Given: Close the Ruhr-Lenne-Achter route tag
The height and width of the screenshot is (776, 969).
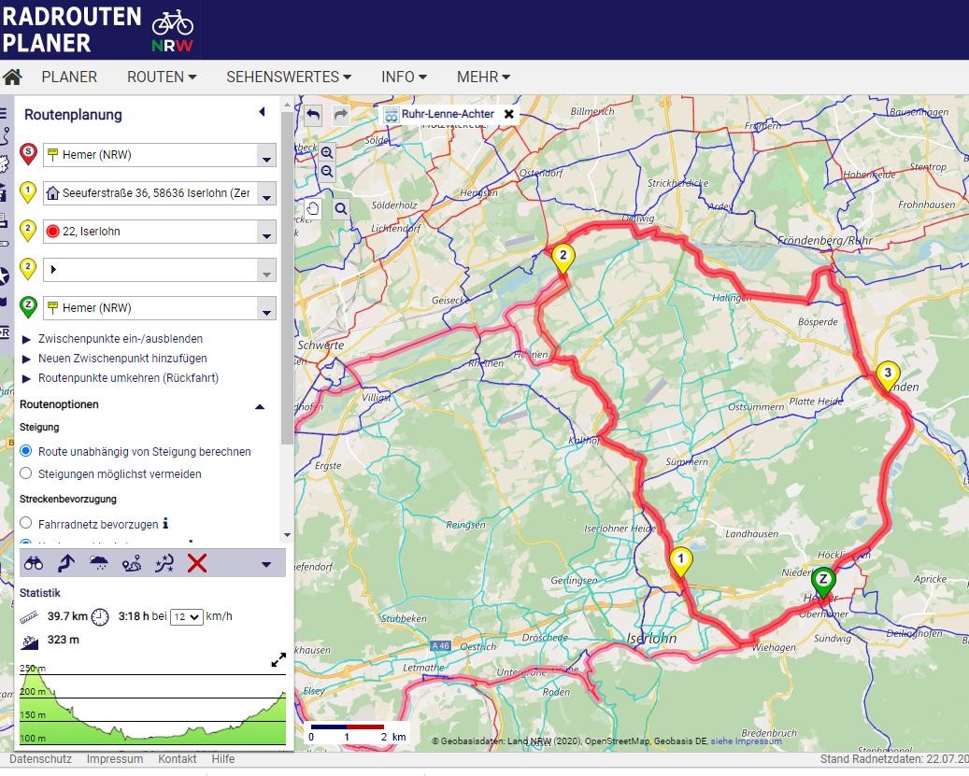Looking at the screenshot, I should (508, 114).
